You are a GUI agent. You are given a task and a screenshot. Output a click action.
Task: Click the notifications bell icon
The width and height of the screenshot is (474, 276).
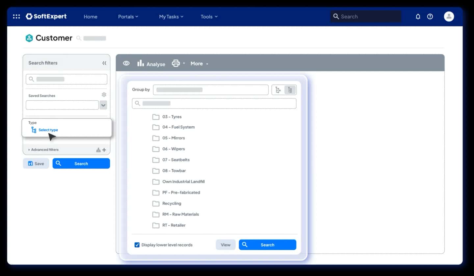click(418, 16)
